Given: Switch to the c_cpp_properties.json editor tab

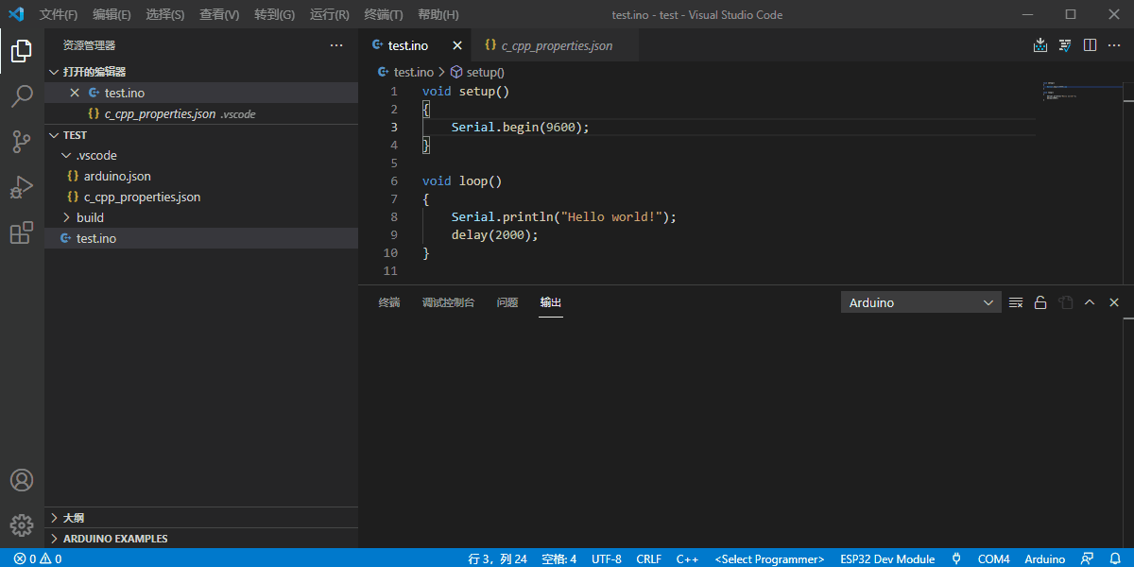Looking at the screenshot, I should [556, 45].
